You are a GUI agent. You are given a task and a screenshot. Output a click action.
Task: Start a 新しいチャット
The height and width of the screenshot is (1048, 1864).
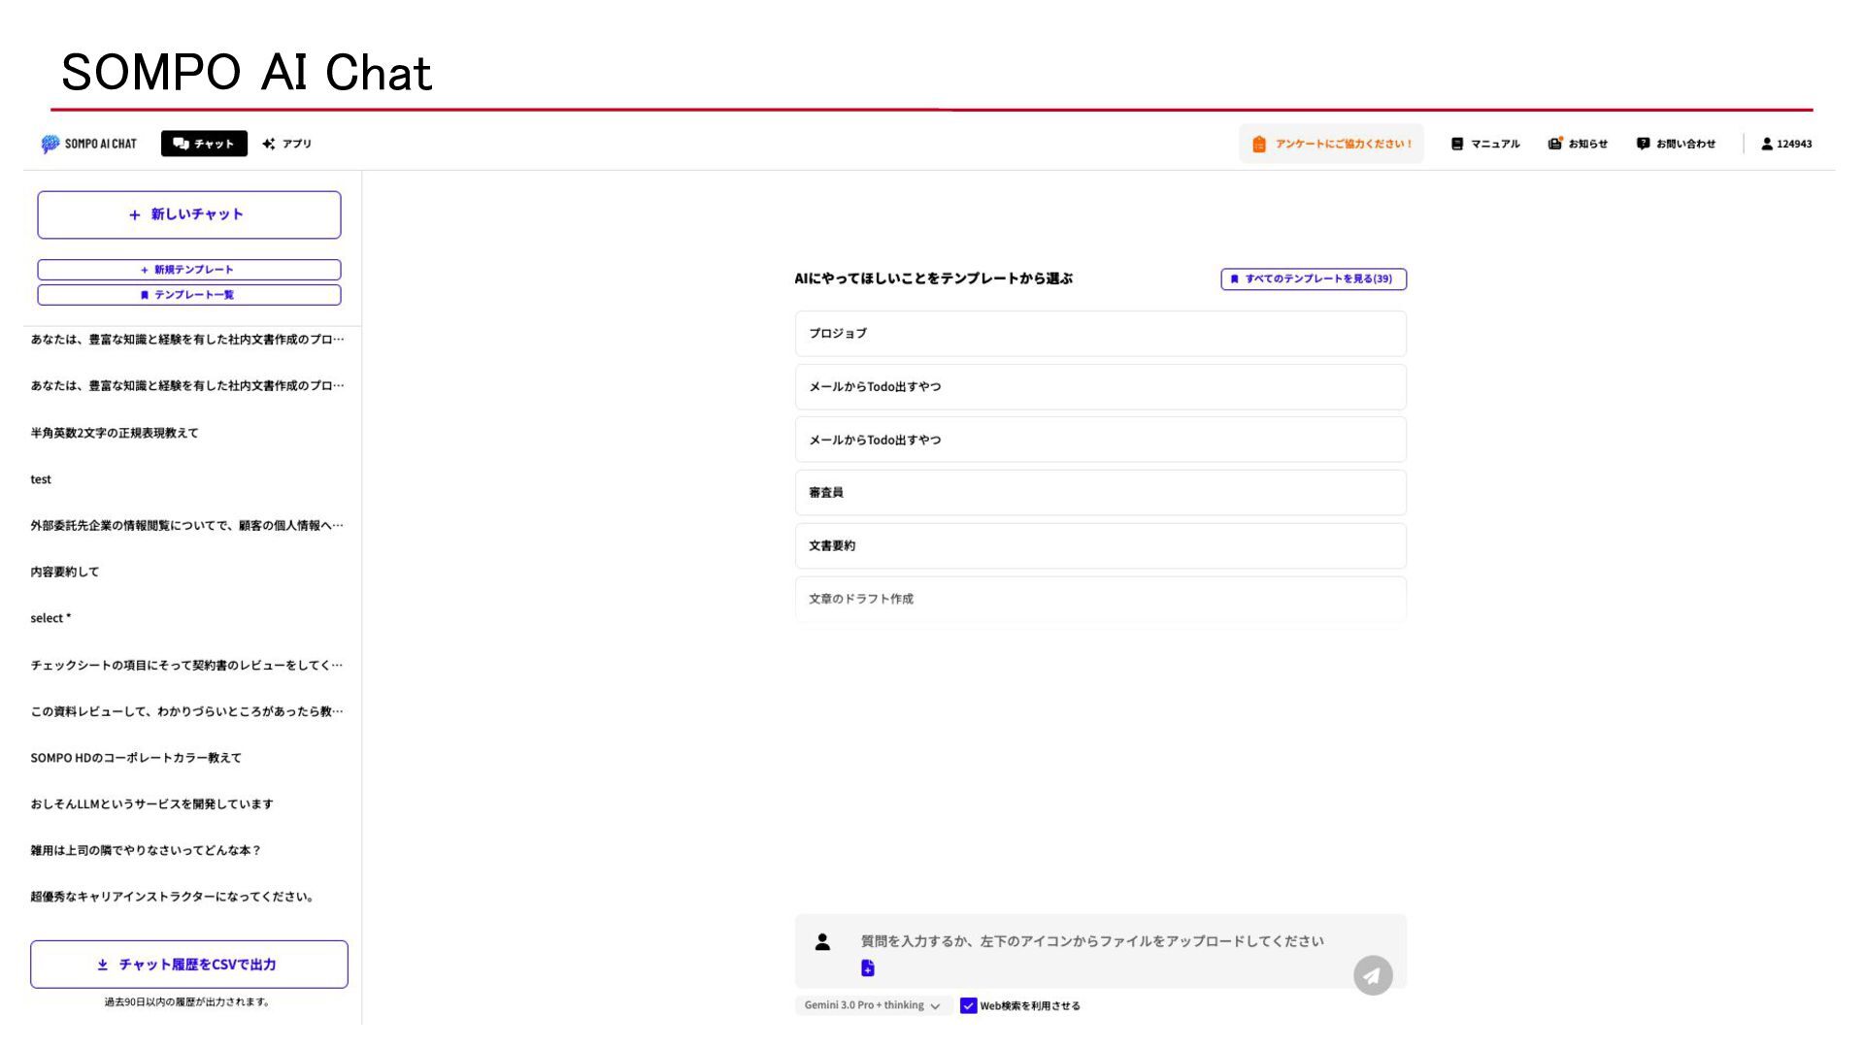[x=189, y=214]
